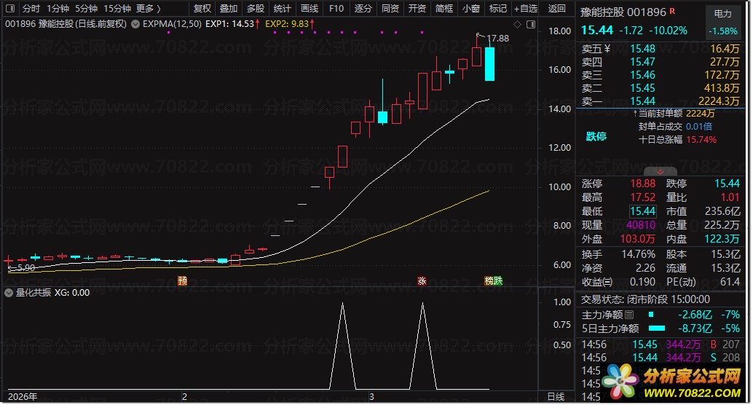The image size is (753, 405).
Task: Click the ¥ icon beside 卖五
Action: (x=607, y=49)
